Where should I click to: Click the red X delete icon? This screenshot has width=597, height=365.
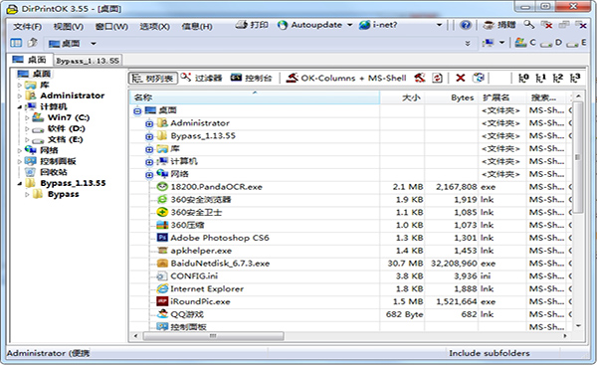[461, 78]
